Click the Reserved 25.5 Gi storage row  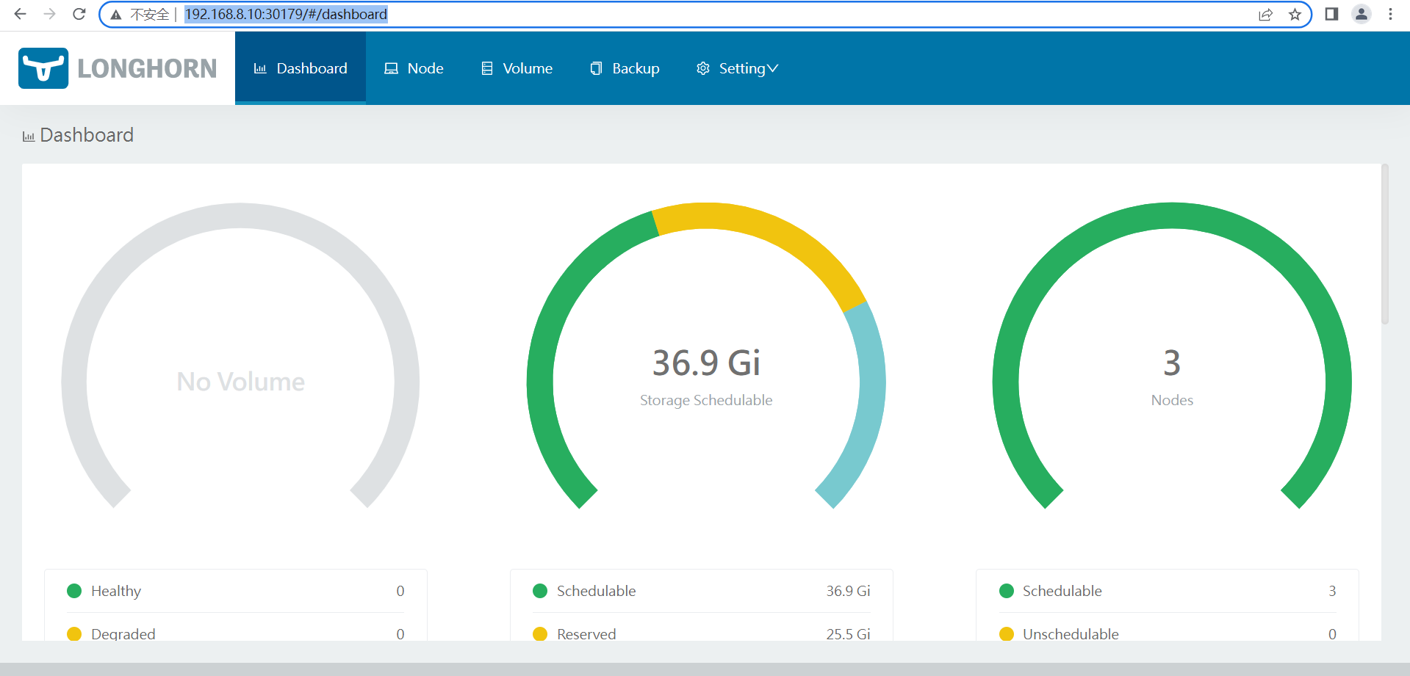[702, 633]
